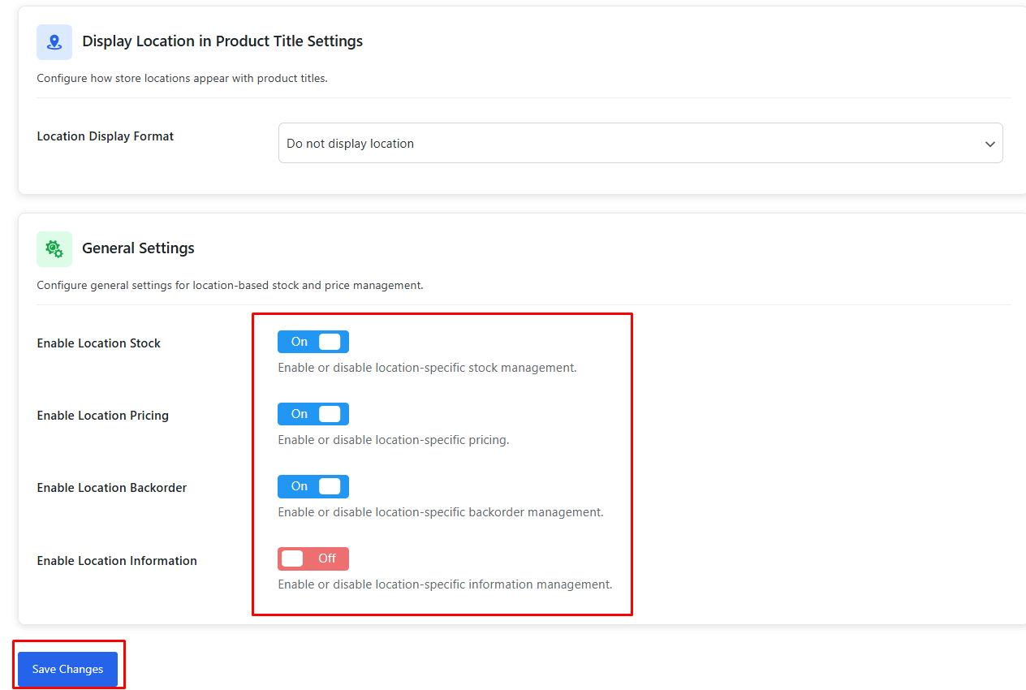Click the 'General Settings' heading

[138, 248]
